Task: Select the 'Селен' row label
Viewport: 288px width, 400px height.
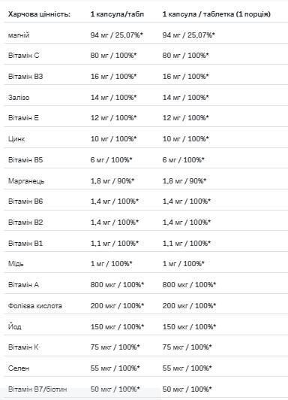Action: pos(19,368)
